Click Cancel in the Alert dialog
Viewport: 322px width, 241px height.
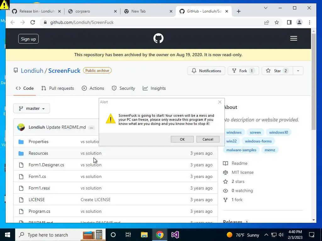[208, 139]
